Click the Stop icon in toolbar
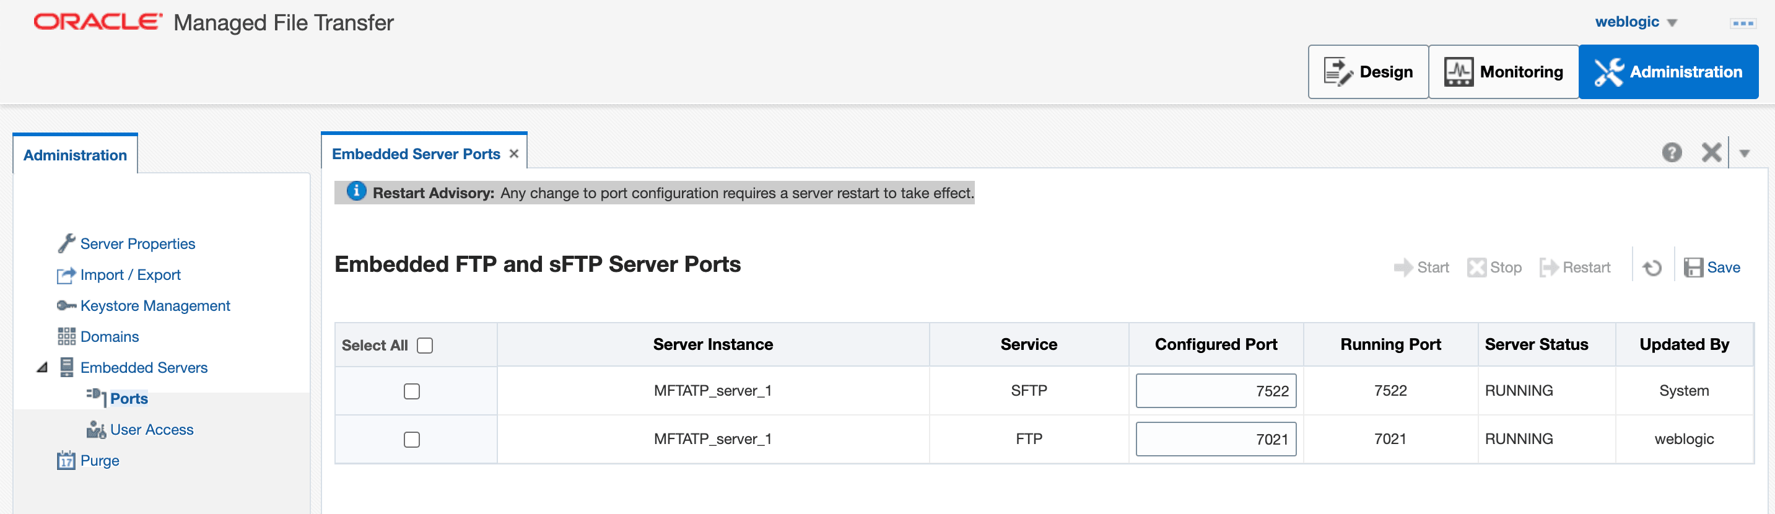Viewport: 1775px width, 514px height. pyautogui.click(x=1476, y=268)
